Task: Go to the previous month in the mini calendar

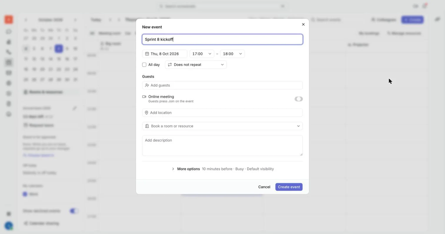Action: coord(26,20)
